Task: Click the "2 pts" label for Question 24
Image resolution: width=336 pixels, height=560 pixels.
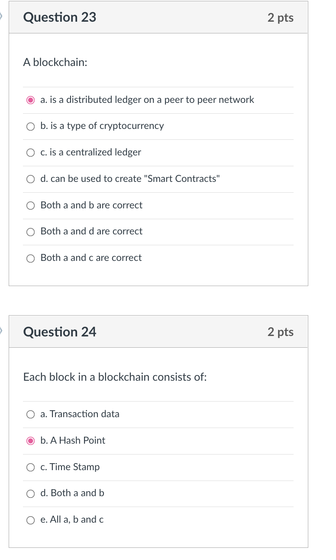Action: coord(281,332)
